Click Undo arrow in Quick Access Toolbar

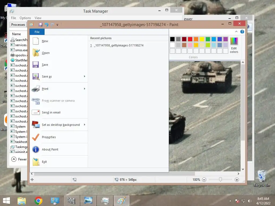47,25
